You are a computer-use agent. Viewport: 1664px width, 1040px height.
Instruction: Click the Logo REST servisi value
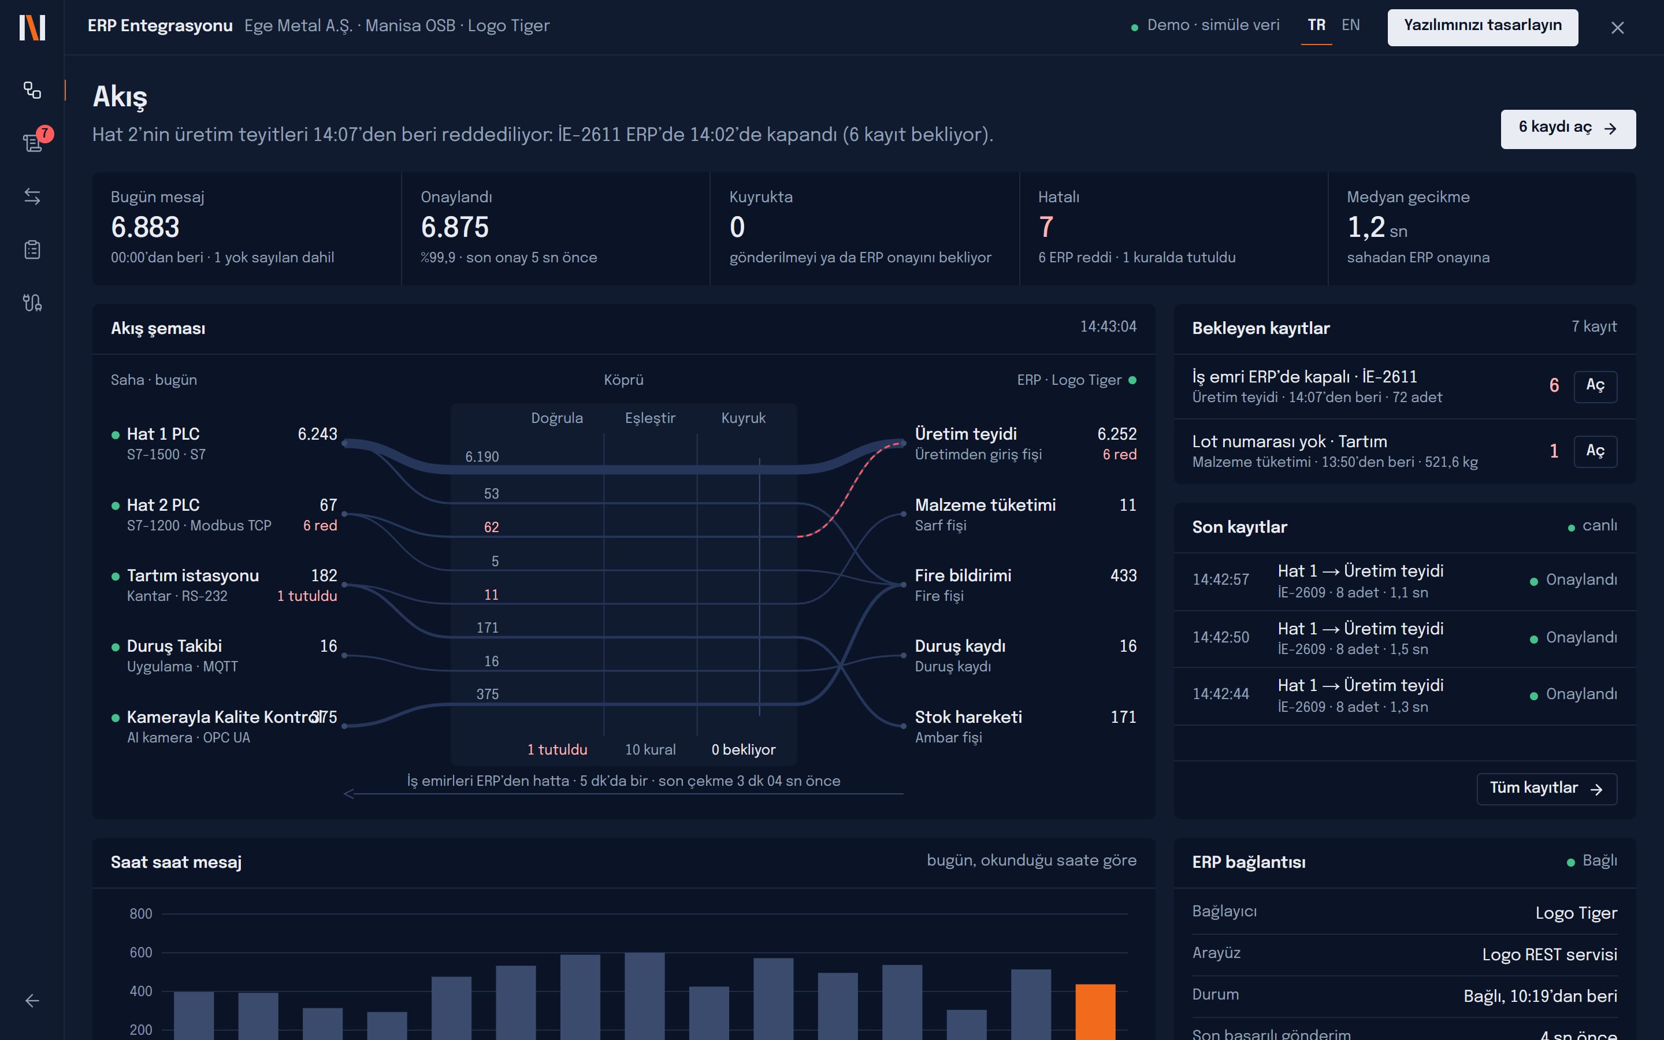(x=1549, y=954)
